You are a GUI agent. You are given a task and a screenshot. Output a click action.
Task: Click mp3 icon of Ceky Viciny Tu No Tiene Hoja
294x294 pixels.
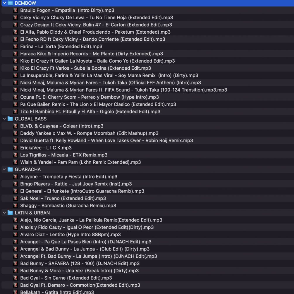pos(16,18)
